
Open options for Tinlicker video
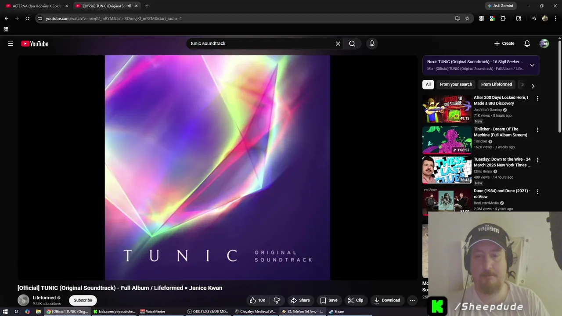pos(537,130)
